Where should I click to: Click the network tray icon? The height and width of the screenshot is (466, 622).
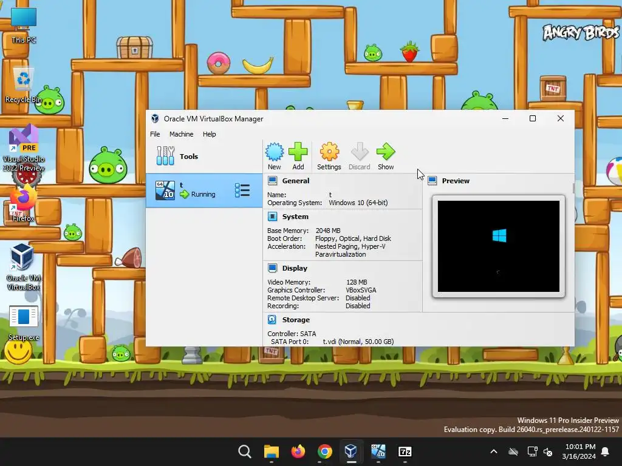coord(532,451)
